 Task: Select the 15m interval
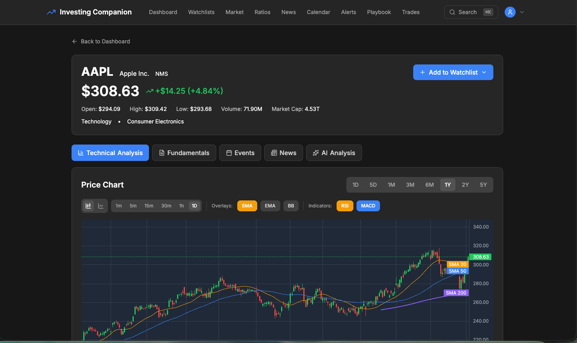149,206
